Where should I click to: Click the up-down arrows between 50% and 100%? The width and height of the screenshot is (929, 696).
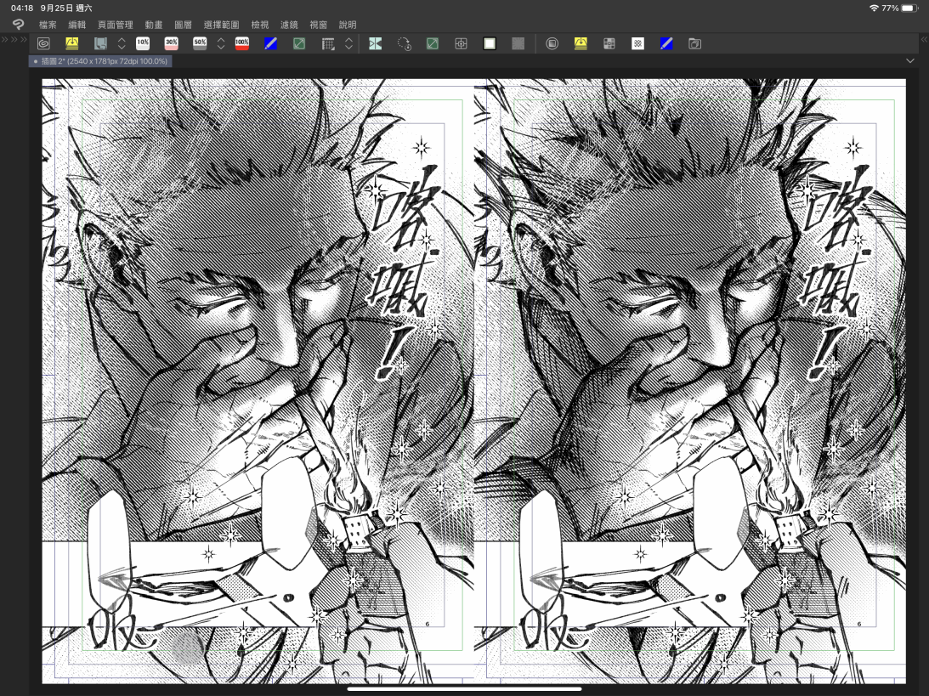pos(221,44)
